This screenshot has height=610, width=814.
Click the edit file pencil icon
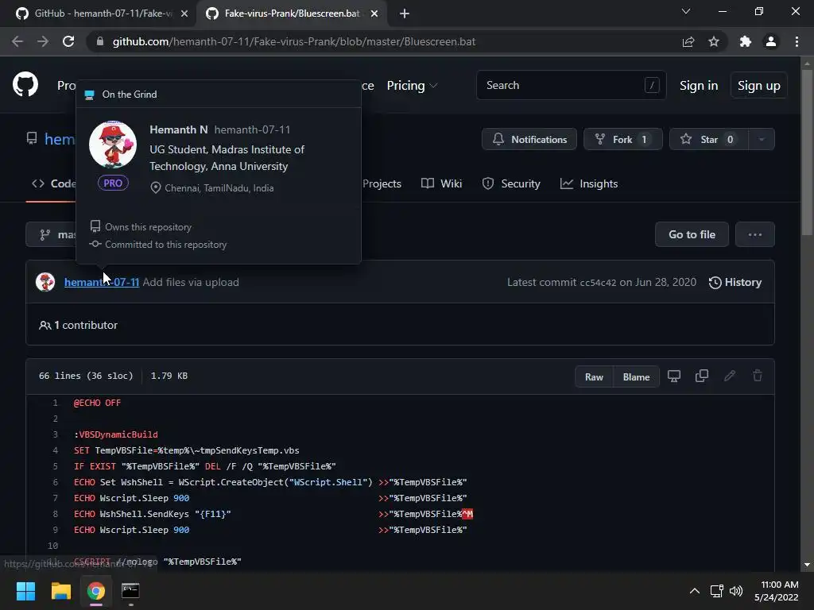[x=730, y=376]
